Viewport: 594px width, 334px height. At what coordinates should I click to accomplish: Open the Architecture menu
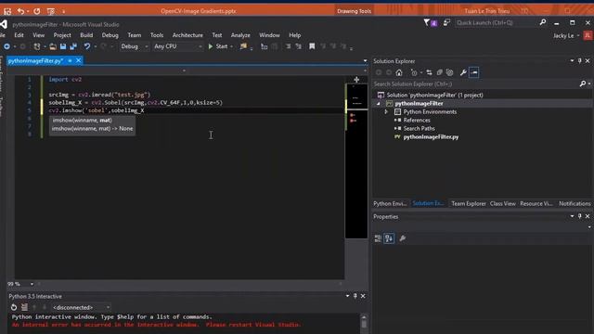[x=187, y=35]
